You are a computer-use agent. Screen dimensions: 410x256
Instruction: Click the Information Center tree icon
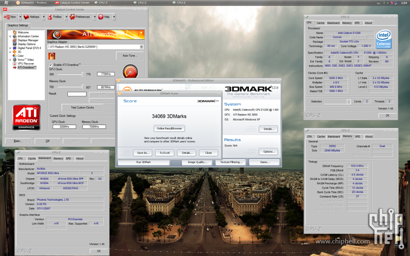click(15, 36)
